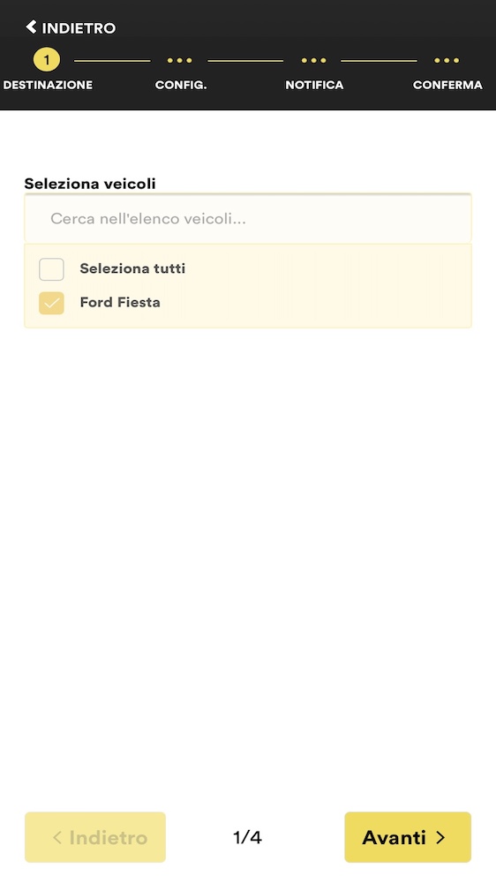Click the Ford Fiesta vehicle name

pos(120,302)
